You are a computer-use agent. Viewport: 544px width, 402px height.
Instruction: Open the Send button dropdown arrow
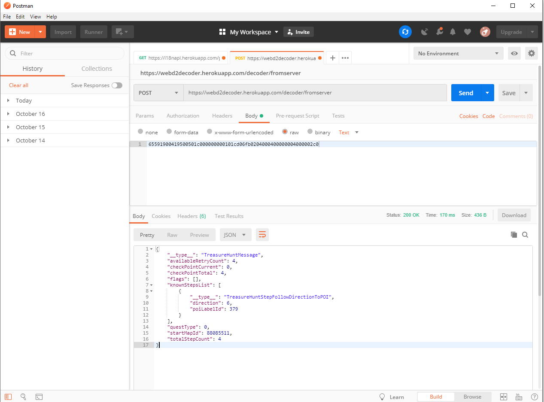click(x=487, y=93)
